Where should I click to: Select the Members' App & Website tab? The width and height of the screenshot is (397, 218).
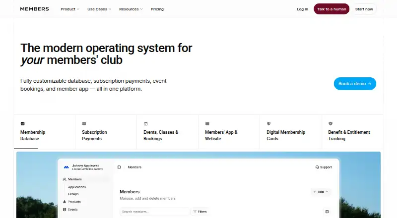click(229, 132)
